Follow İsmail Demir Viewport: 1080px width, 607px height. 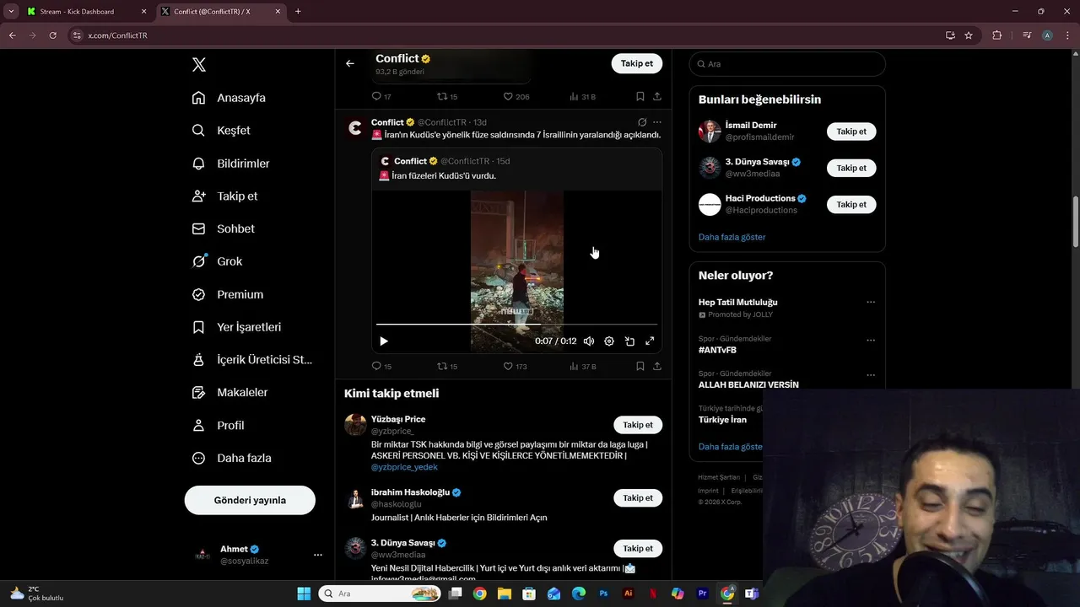point(851,132)
